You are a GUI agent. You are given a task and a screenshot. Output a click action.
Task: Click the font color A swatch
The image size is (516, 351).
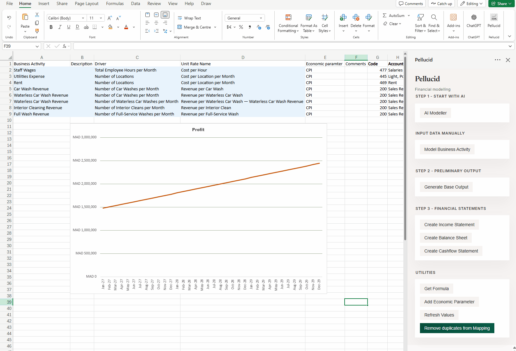pos(126,27)
